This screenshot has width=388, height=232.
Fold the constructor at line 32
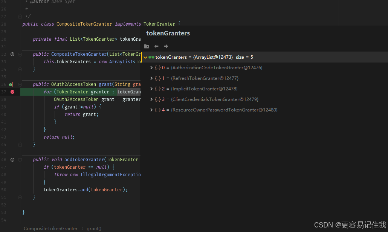pos(20,54)
